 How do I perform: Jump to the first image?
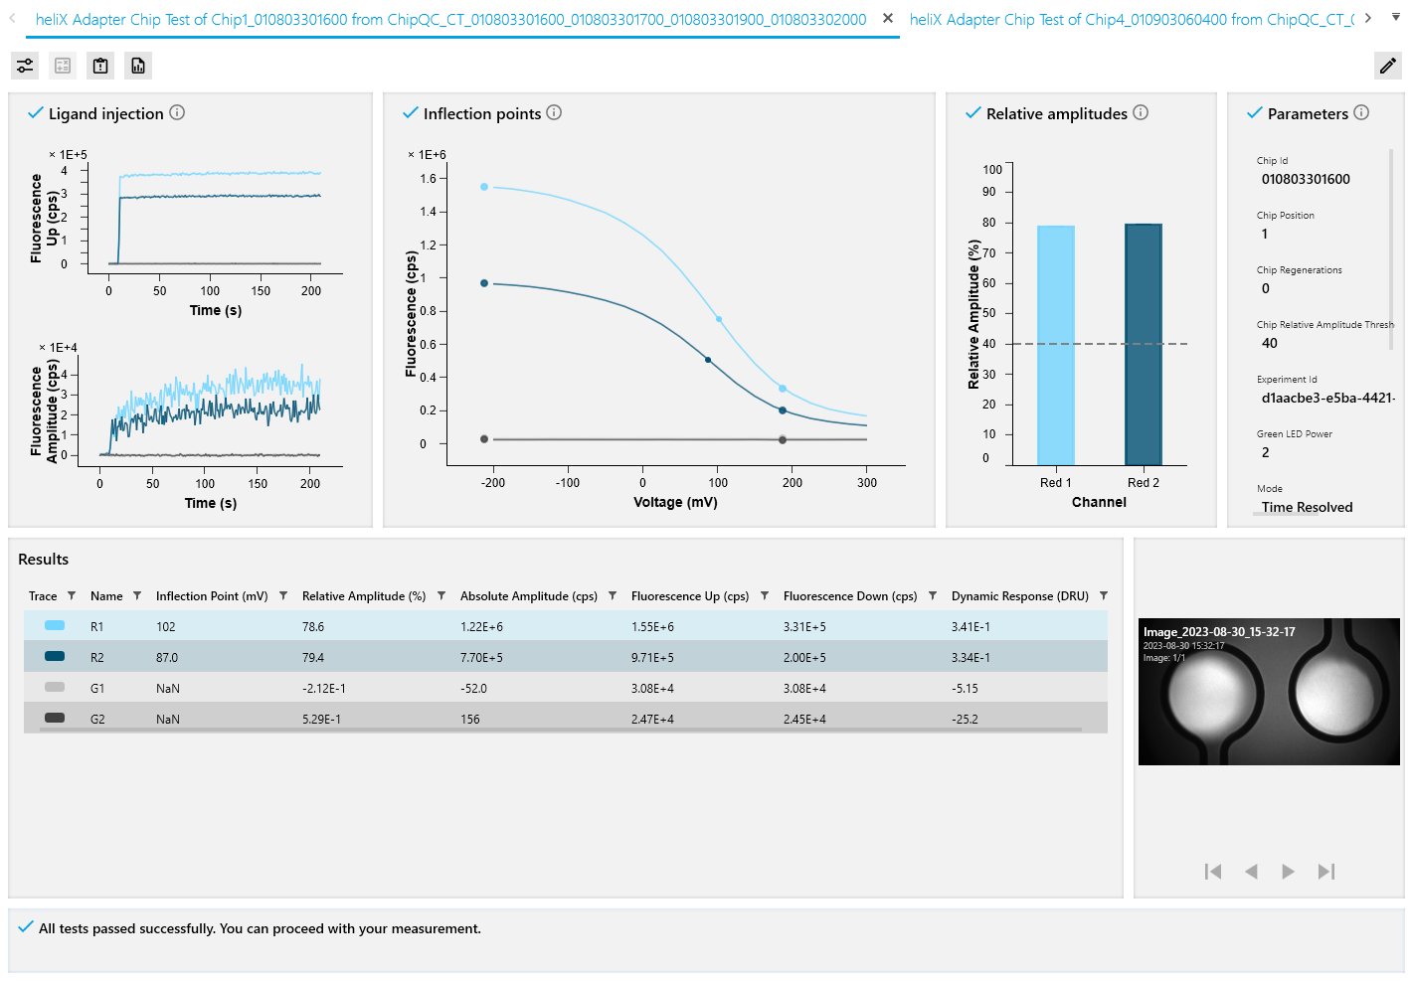pyautogui.click(x=1213, y=872)
